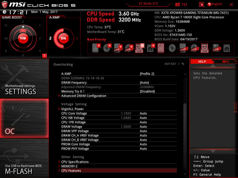
Task: Open the BIOS search magnifier icon
Action: pyautogui.click(x=202, y=5)
